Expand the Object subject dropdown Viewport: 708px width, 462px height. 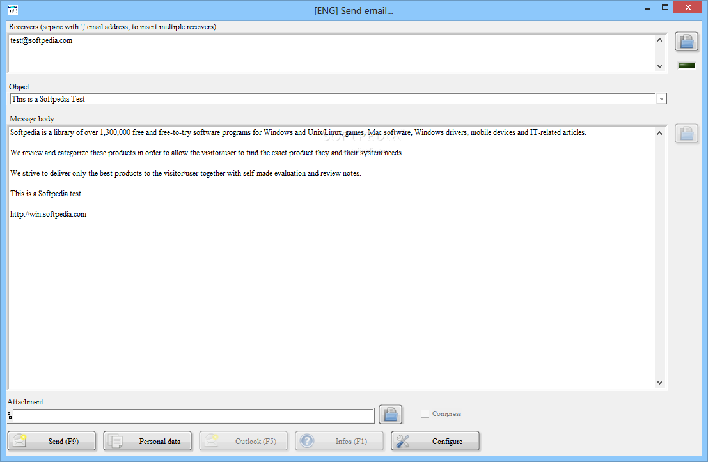pos(661,99)
